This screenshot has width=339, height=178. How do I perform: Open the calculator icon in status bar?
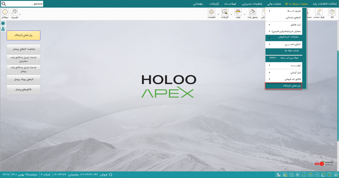point(304,175)
